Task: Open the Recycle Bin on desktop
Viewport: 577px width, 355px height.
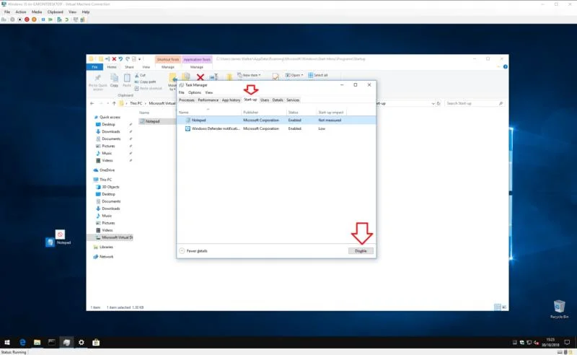Action: point(559,310)
